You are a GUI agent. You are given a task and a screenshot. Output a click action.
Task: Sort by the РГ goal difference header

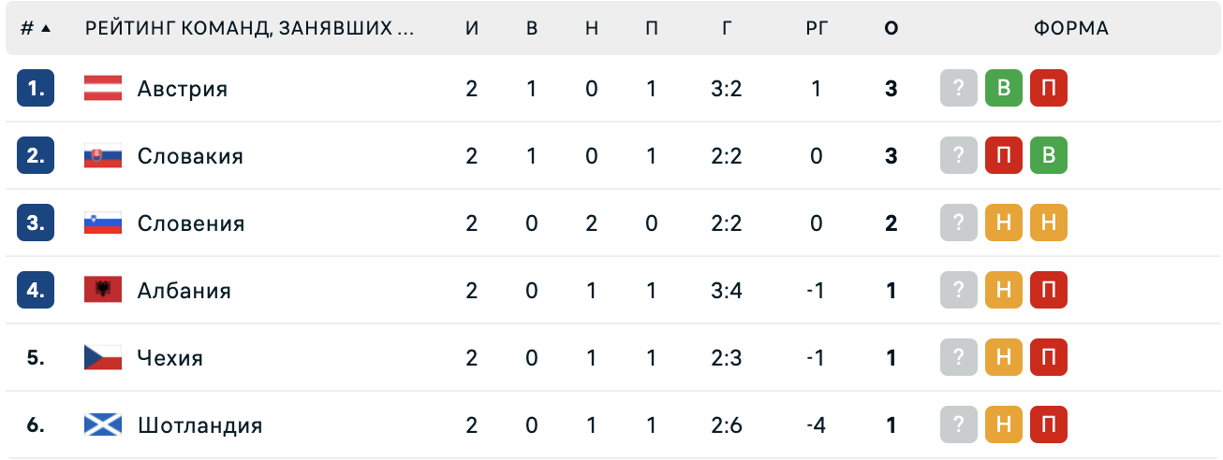point(817,28)
